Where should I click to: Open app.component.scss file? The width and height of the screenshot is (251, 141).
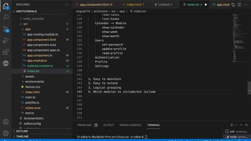(x=42, y=45)
